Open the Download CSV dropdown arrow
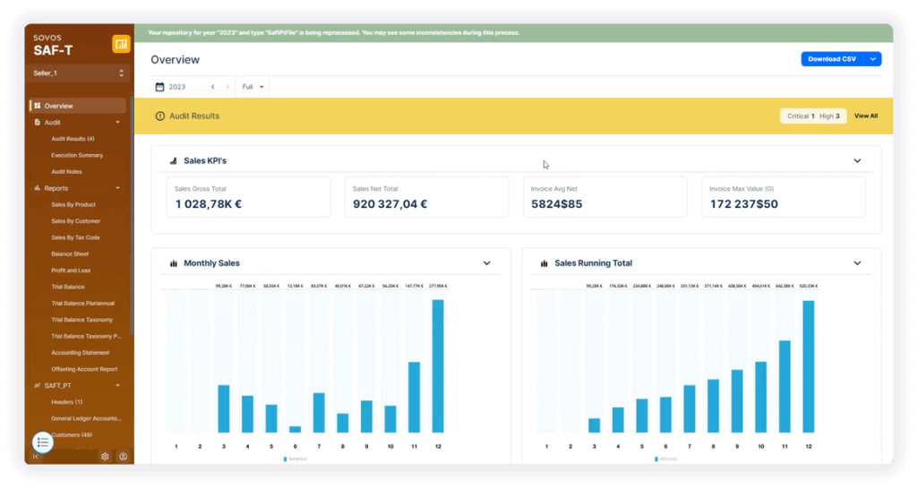Screen dimensions: 917x489 [x=874, y=59]
